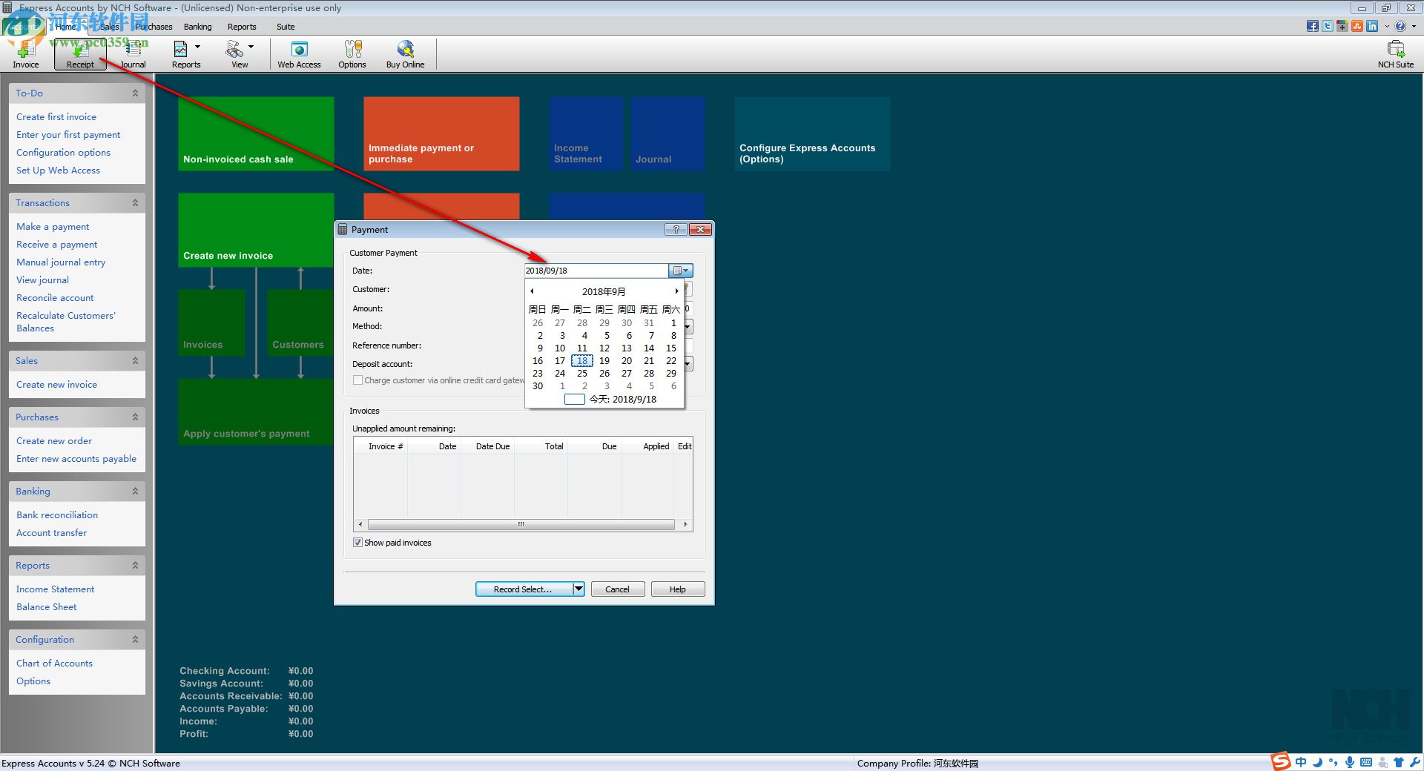
Task: Click the invoices table scroll-left arrow
Action: [x=360, y=524]
